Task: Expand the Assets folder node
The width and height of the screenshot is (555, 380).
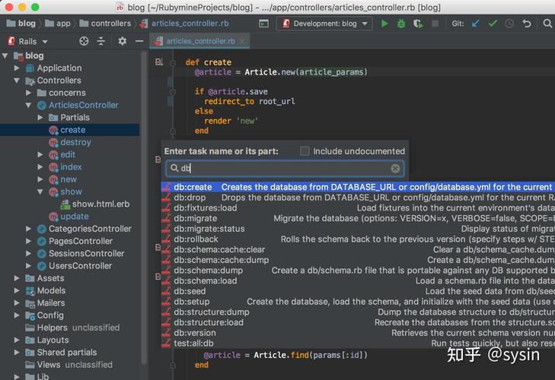Action: click(x=18, y=278)
